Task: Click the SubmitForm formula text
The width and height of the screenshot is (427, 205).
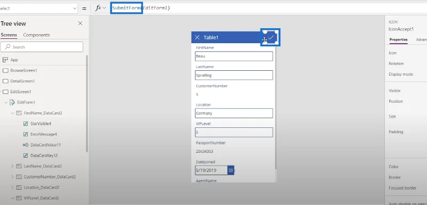Action: click(x=126, y=8)
